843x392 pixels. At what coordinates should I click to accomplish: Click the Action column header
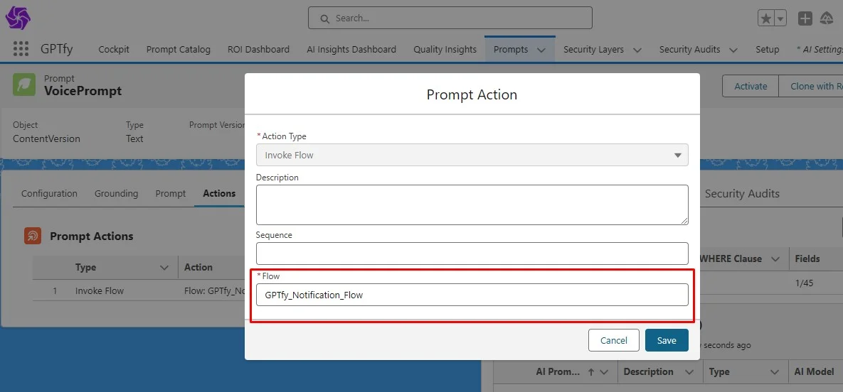[198, 267]
